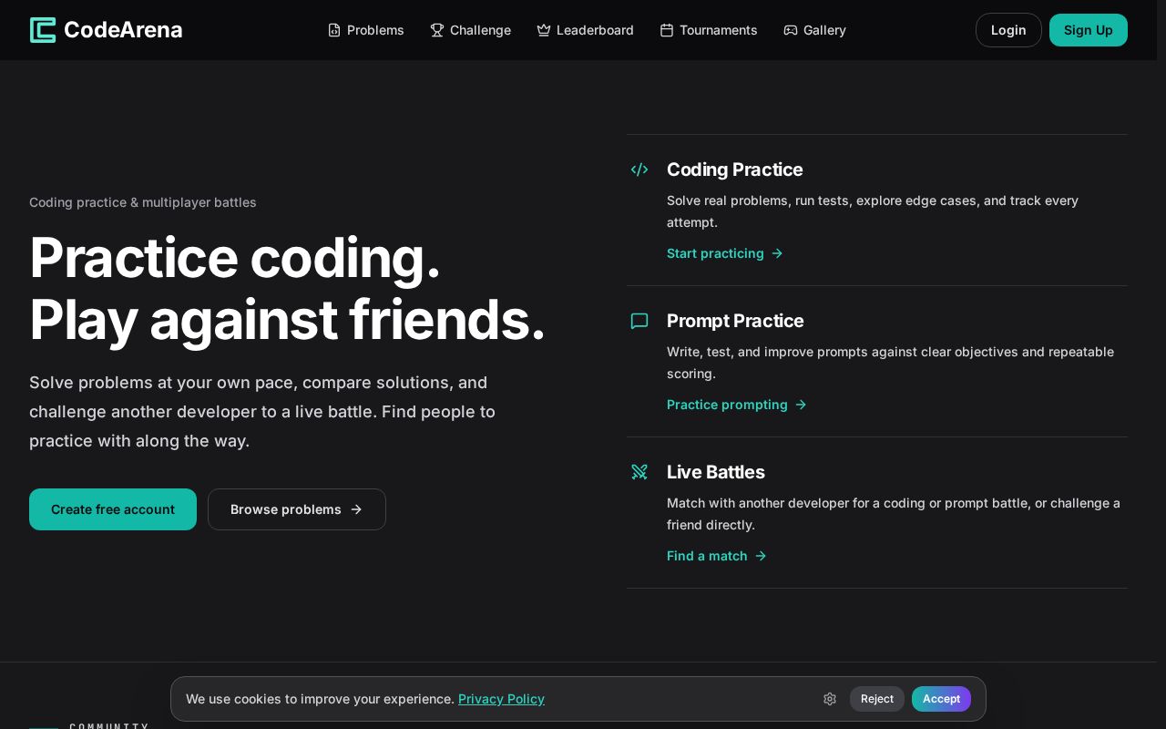1166x729 pixels.
Task: Open the Challenge menu item
Action: tap(470, 30)
